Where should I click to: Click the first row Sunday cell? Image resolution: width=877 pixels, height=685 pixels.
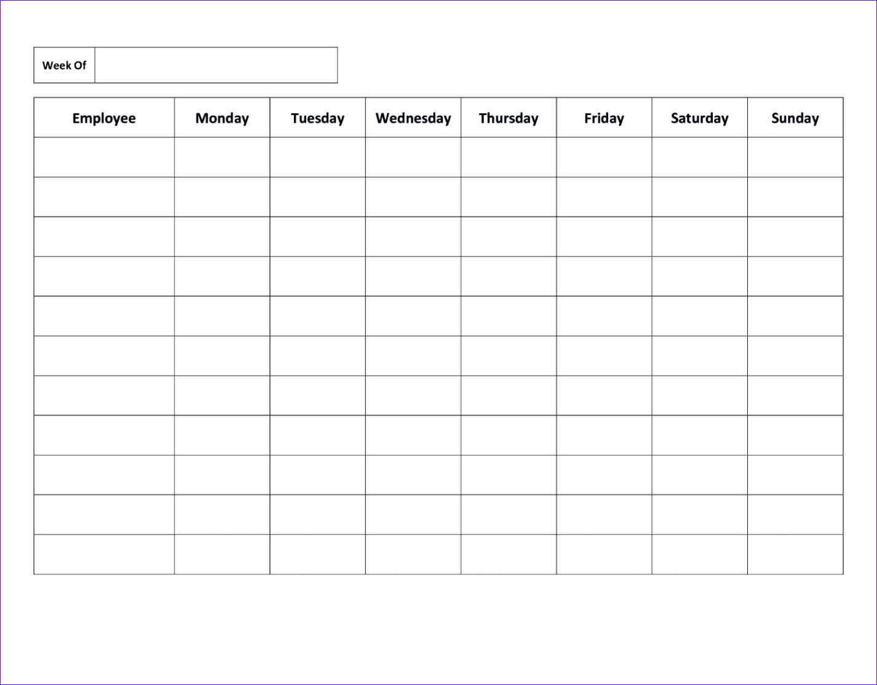pyautogui.click(x=795, y=157)
